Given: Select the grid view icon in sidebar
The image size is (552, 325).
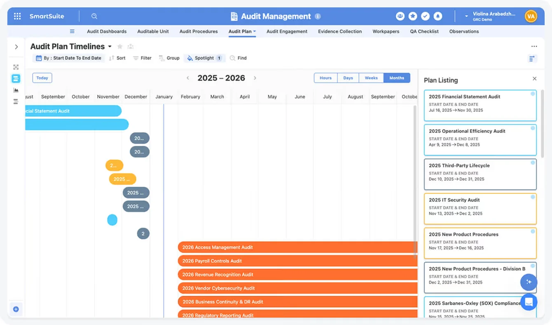Looking at the screenshot, I should coord(16,67).
